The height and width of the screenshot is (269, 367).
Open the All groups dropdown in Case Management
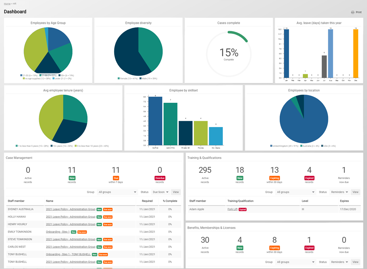pyautogui.click(x=117, y=192)
